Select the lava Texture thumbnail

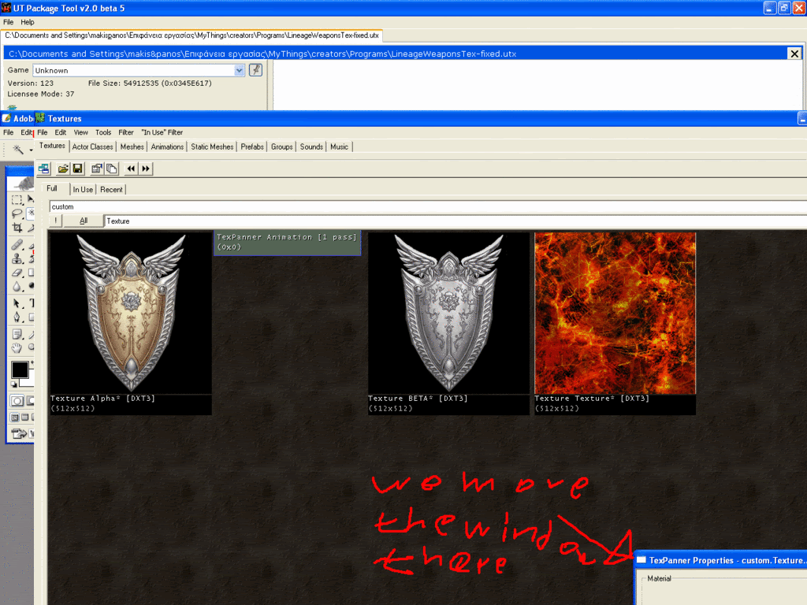coord(615,313)
